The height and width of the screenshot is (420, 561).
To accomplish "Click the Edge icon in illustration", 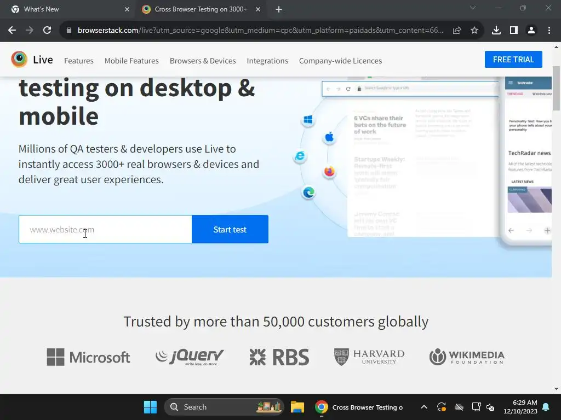I will [x=308, y=192].
